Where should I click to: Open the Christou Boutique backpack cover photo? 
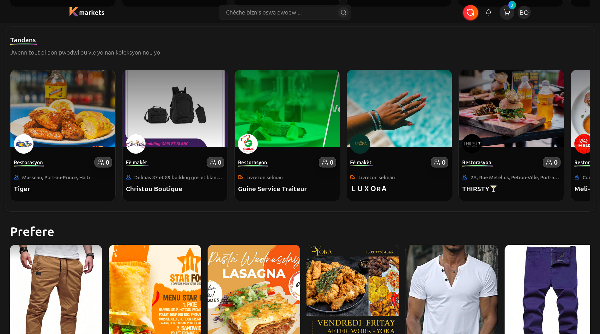(175, 108)
